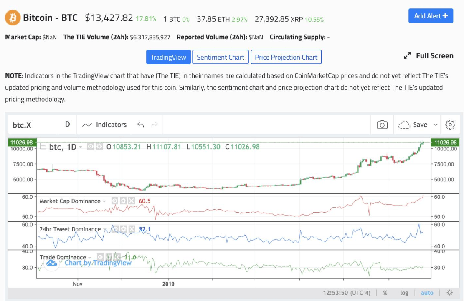
Task: Open Trade Dominance settings gear
Action: (109, 257)
